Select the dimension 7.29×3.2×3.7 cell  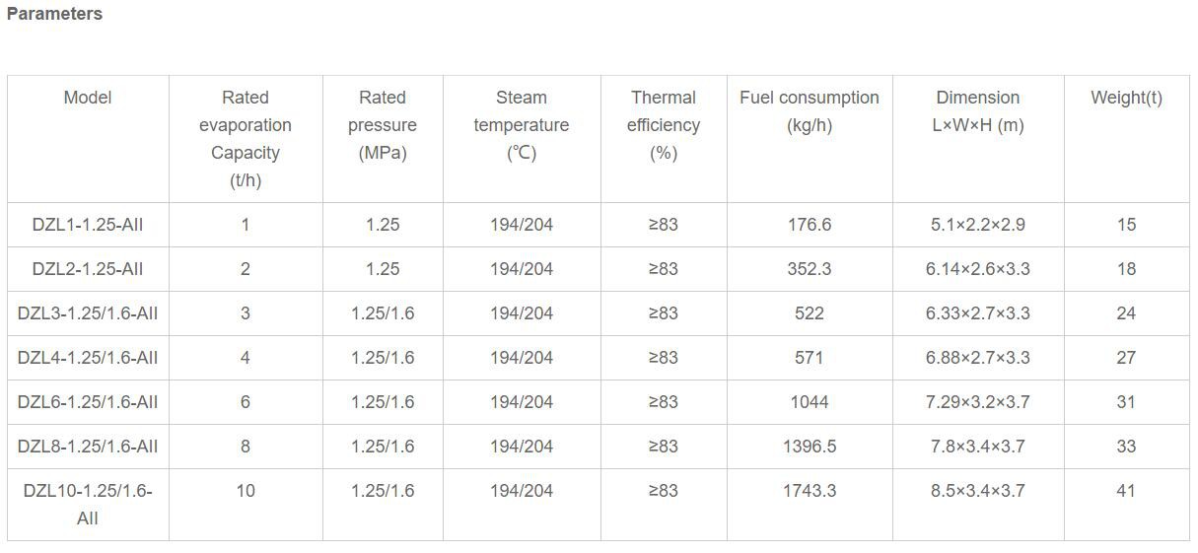pos(978,402)
